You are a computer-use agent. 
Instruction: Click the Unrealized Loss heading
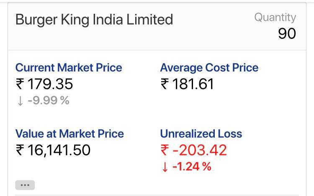[x=201, y=134]
